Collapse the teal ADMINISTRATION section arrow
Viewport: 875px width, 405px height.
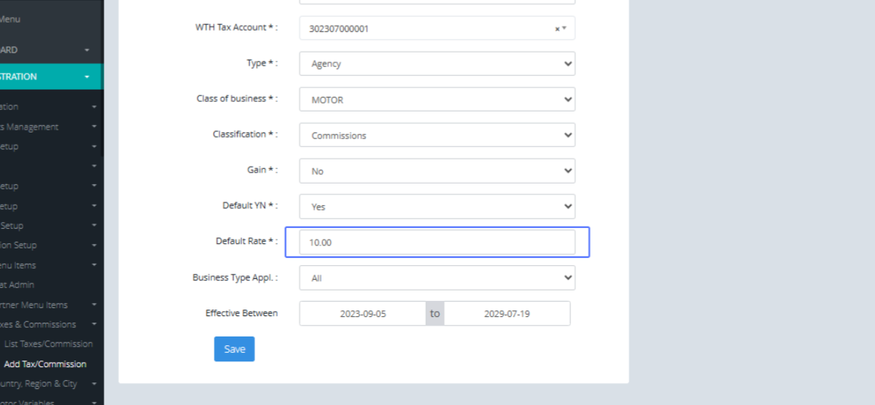(x=87, y=76)
